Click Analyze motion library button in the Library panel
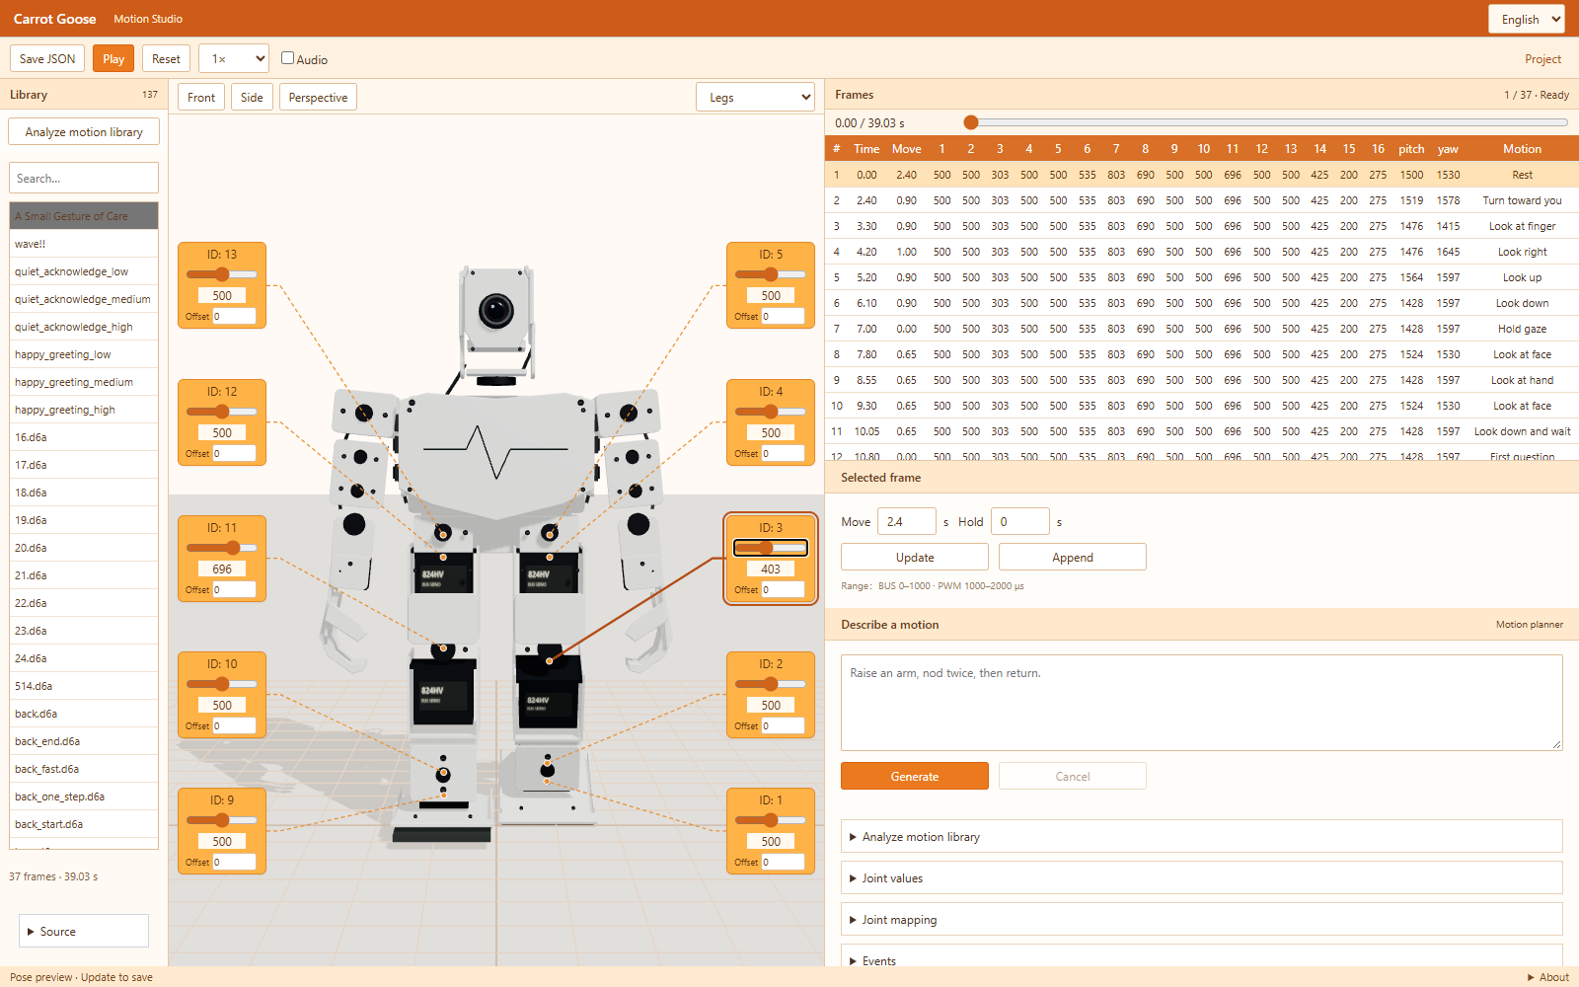The width and height of the screenshot is (1579, 987). point(84,131)
